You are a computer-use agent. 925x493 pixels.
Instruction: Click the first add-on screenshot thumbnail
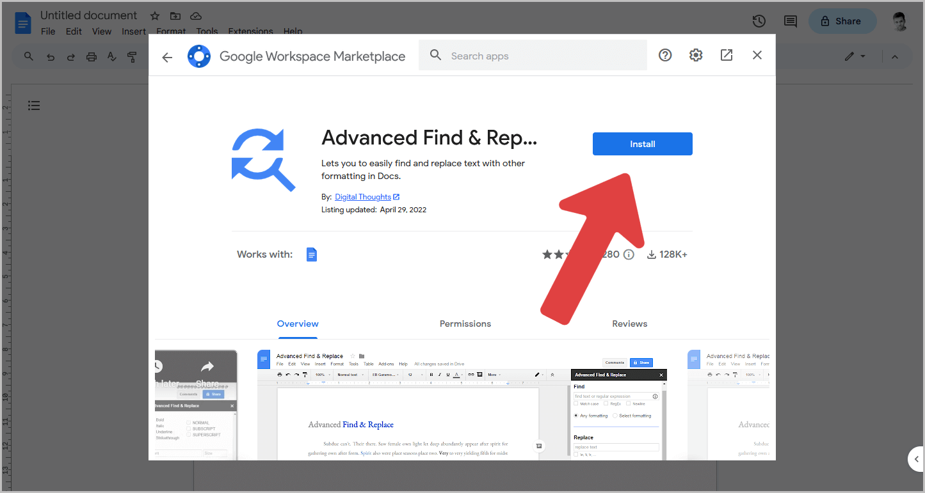point(196,405)
